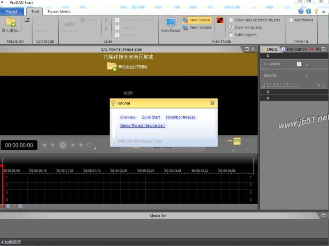Open the Quick Start tutorial link
The width and height of the screenshot is (329, 246).
pos(151,117)
